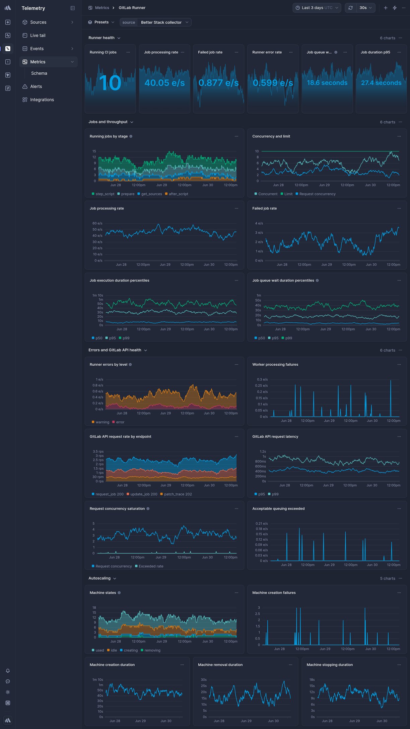Open Events in sidebar
This screenshot has height=729, width=410.
coord(49,49)
